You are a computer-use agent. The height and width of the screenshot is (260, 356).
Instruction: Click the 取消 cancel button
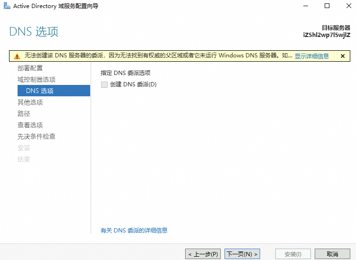coord(332,254)
